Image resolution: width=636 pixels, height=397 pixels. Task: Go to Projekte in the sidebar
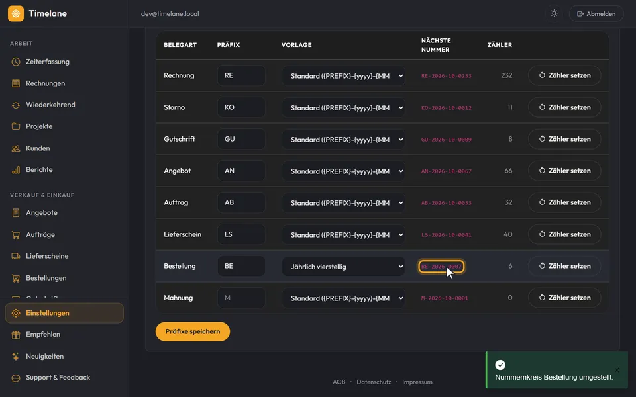coord(64,126)
